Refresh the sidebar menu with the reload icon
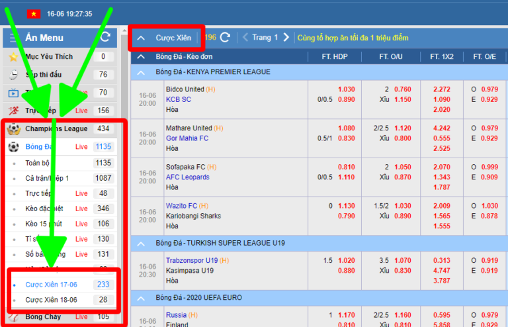Viewport: 508px width, 327px height. [105, 37]
